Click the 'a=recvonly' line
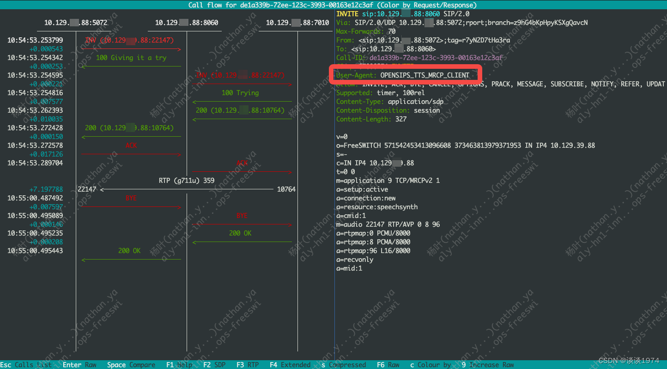The width and height of the screenshot is (667, 369). pyautogui.click(x=355, y=260)
